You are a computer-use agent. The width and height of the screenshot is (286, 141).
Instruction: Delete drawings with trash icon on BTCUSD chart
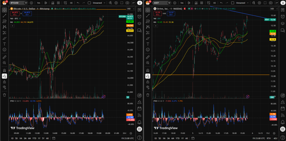point(5,95)
